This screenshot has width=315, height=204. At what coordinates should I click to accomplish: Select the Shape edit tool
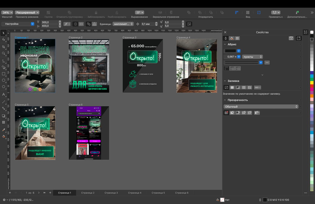tap(3, 40)
